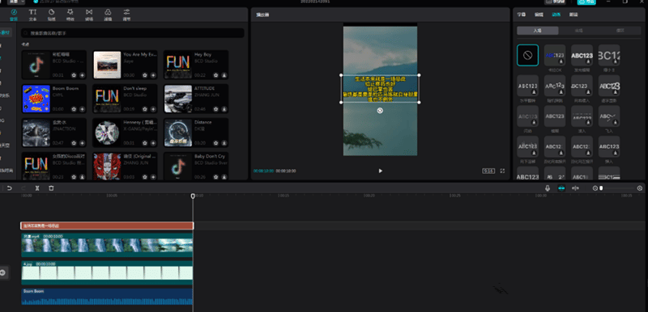The height and width of the screenshot is (312, 648).
Task: Star the ATTITUDE track as favorite
Action: click(215, 109)
